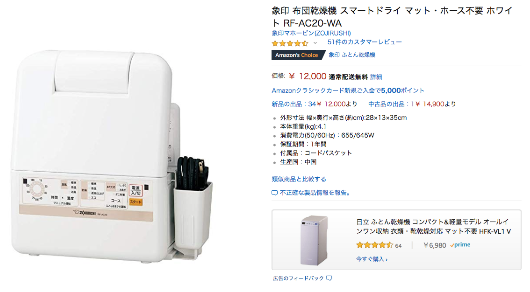This screenshot has width=530, height=292.
Task: Open the 日立 ふとん乾燥機 HFK-VL1 V ad title
Action: coord(433,227)
